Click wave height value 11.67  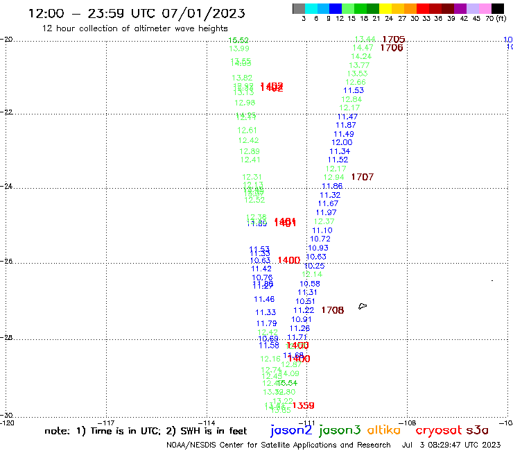point(328,203)
